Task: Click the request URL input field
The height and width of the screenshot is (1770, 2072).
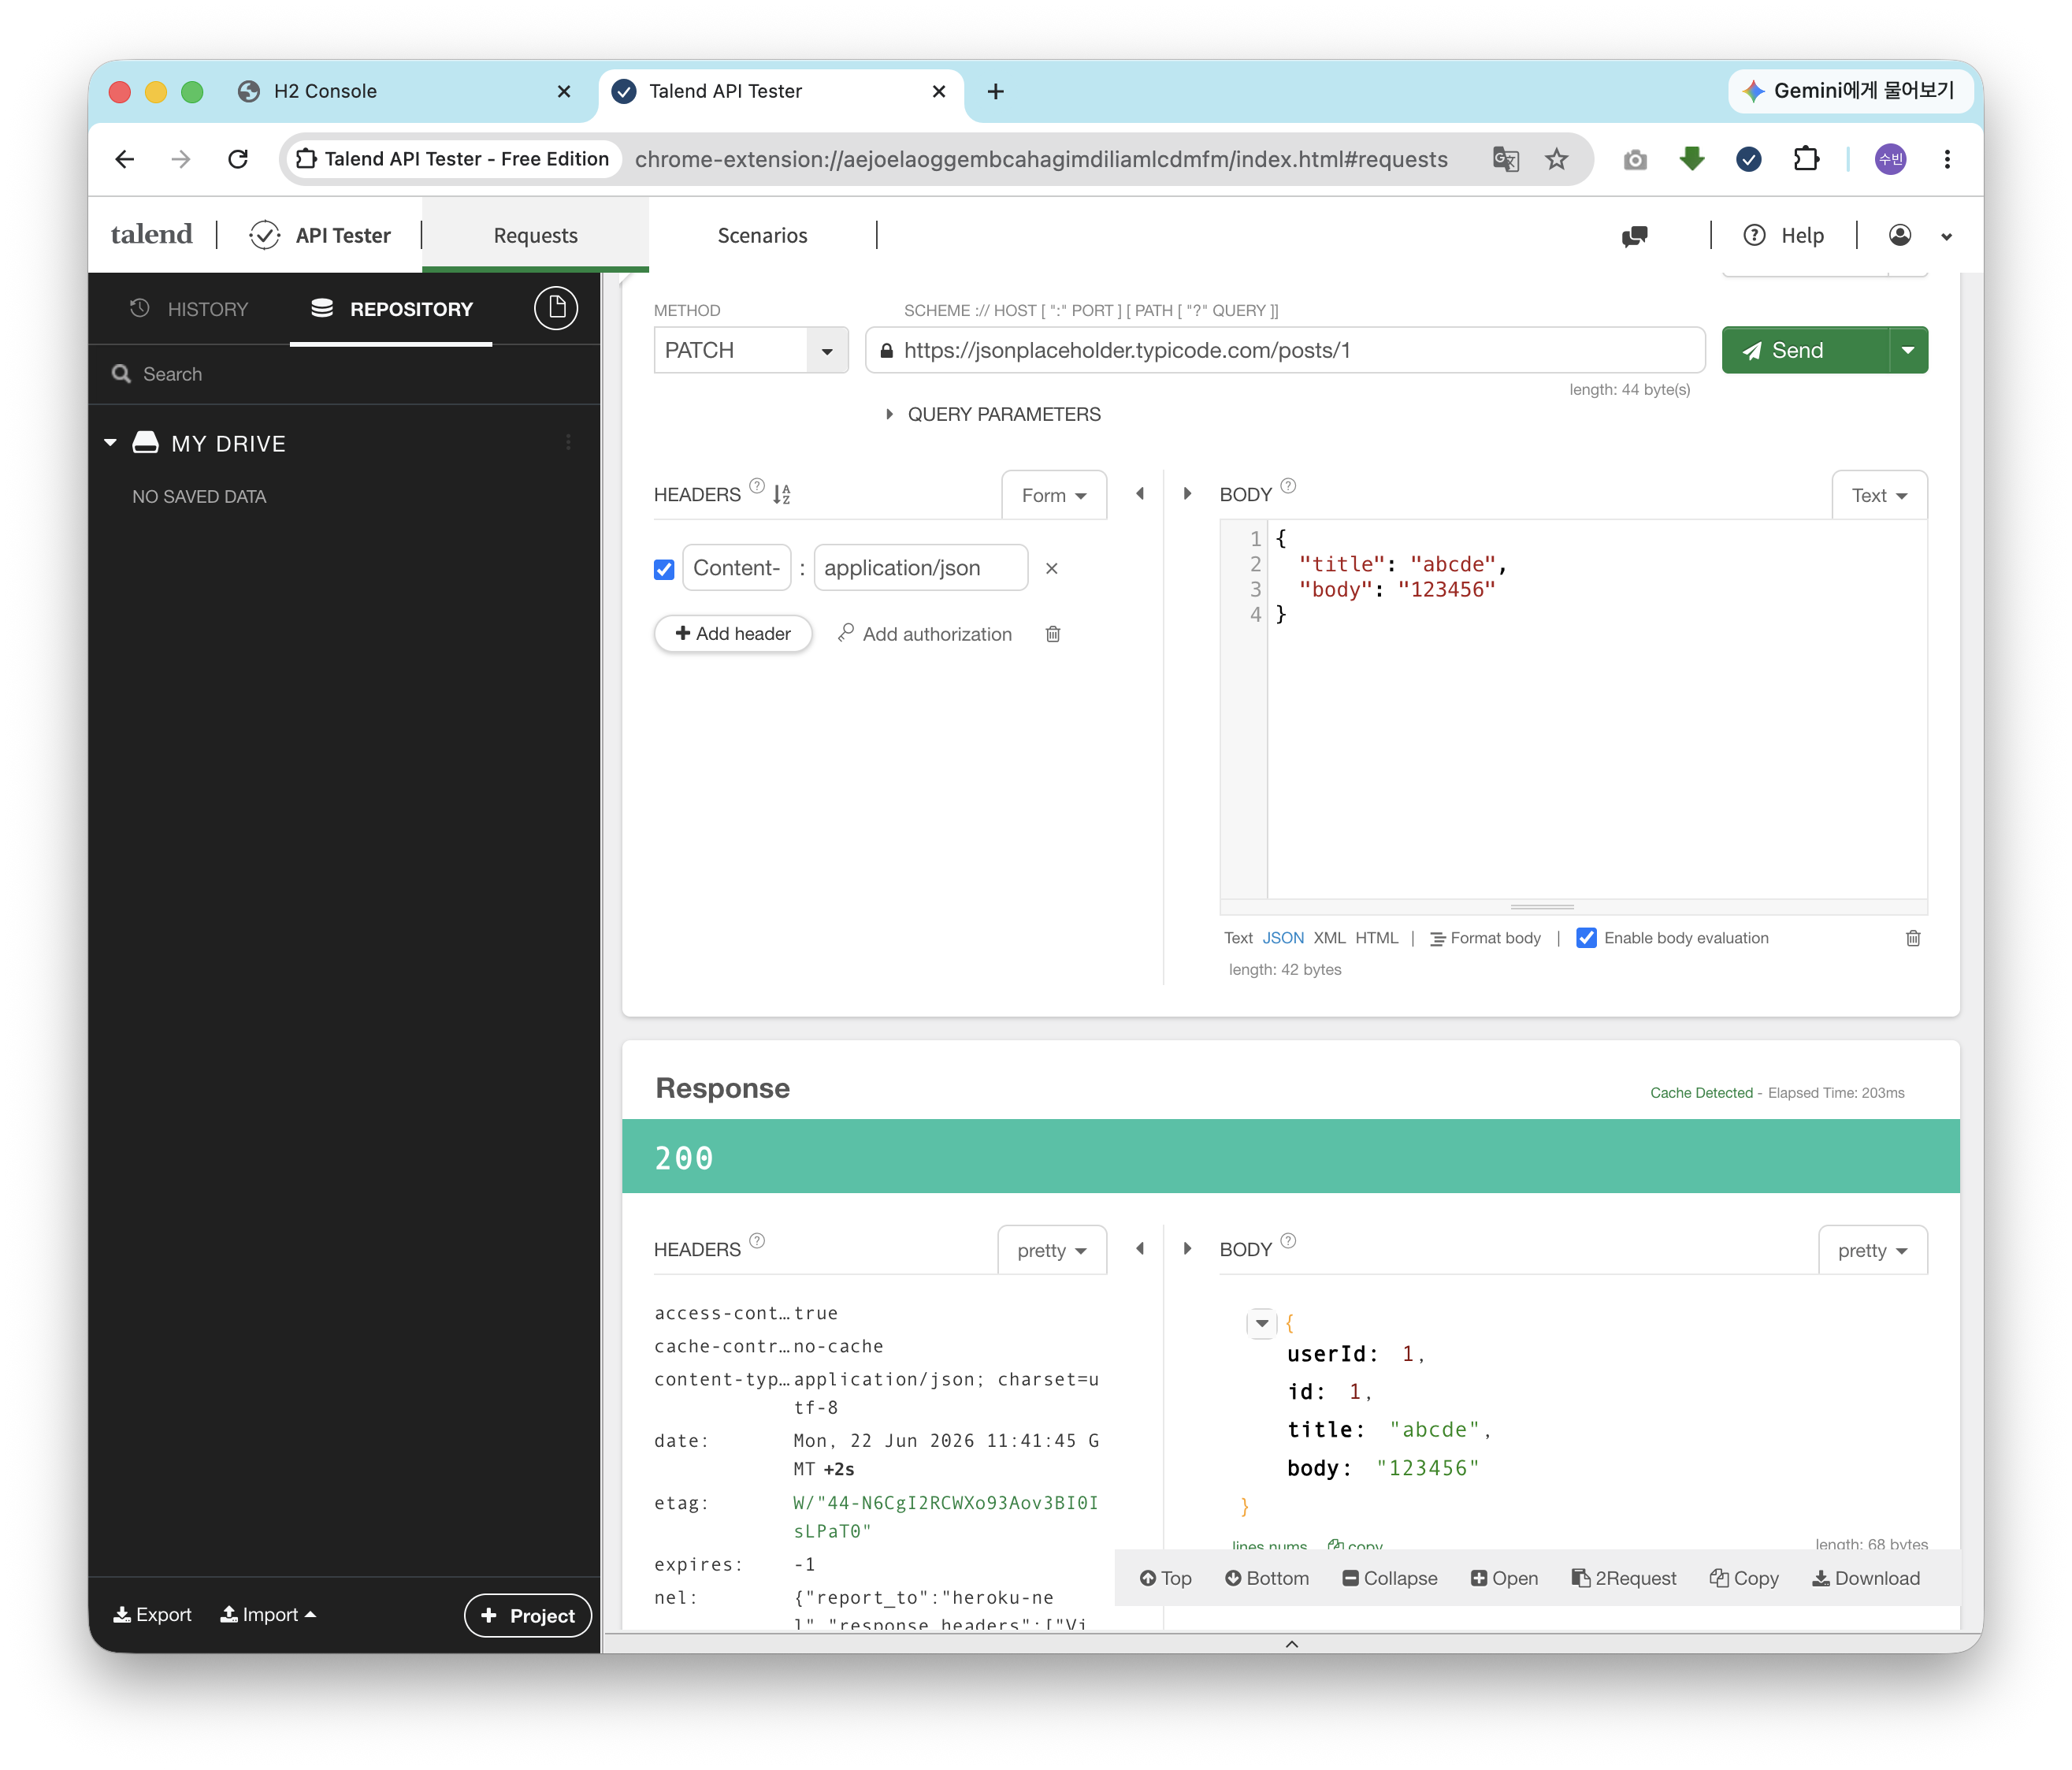Action: click(1285, 350)
